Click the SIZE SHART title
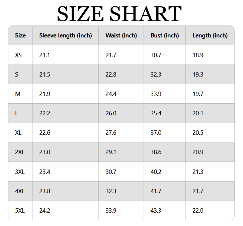Image resolution: width=243 pixels, height=226 pixels. click(x=119, y=14)
